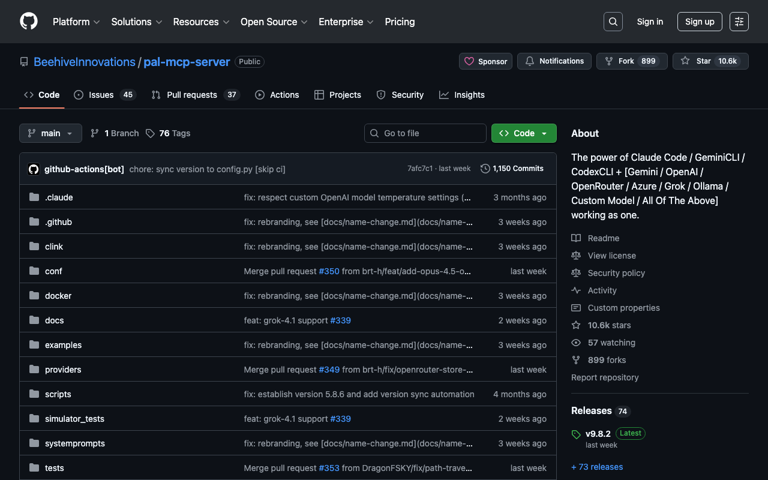Open the 76 Tags list
This screenshot has height=480, width=768.
tap(168, 133)
